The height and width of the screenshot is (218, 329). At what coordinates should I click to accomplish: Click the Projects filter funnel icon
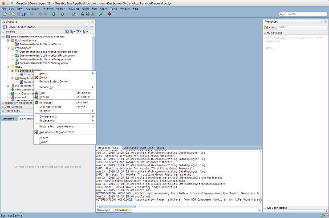(77, 32)
